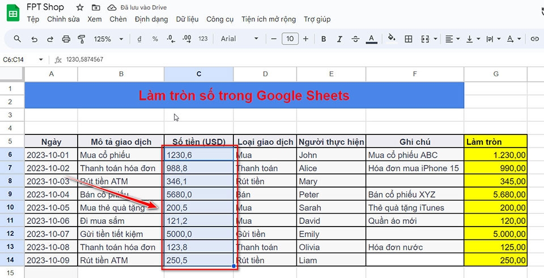The height and width of the screenshot is (278, 544).
Task: Open the text color picker
Action: 372,39
